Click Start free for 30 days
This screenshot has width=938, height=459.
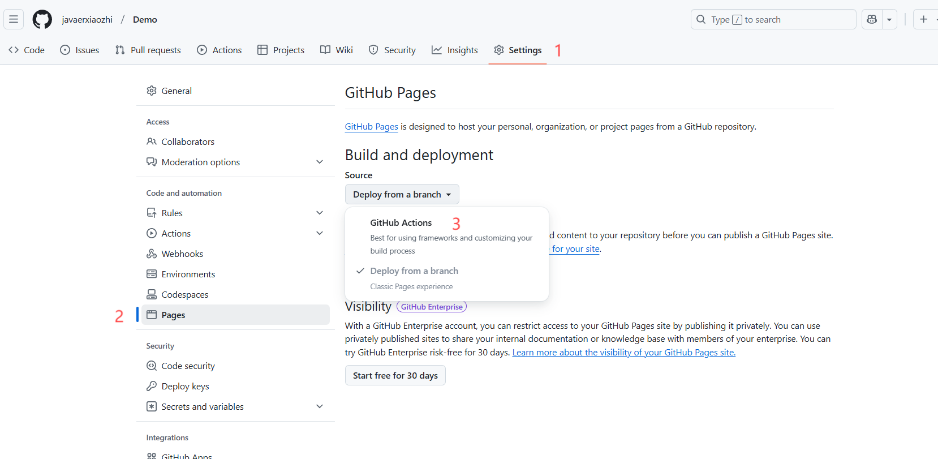tap(395, 375)
